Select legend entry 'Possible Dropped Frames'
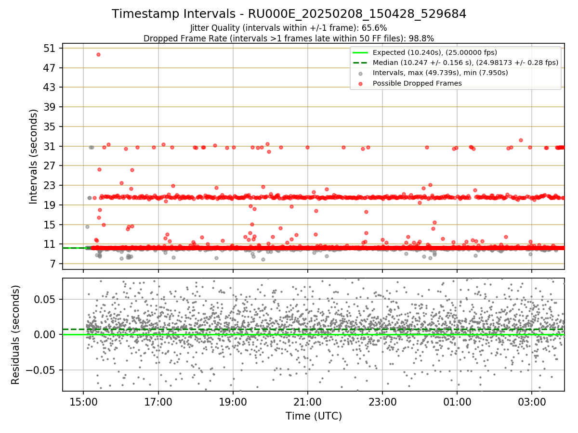Screen dimensions: 578x433 pos(417,83)
